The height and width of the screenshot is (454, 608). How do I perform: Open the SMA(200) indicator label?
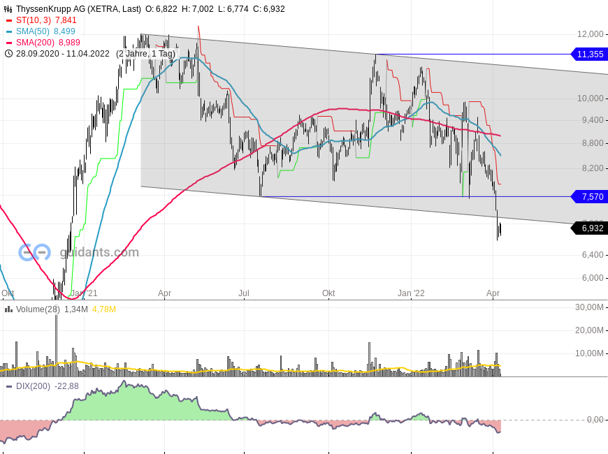(x=35, y=43)
